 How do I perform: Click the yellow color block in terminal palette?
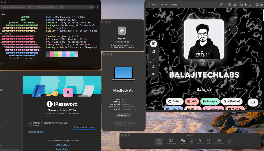[x=60, y=54]
